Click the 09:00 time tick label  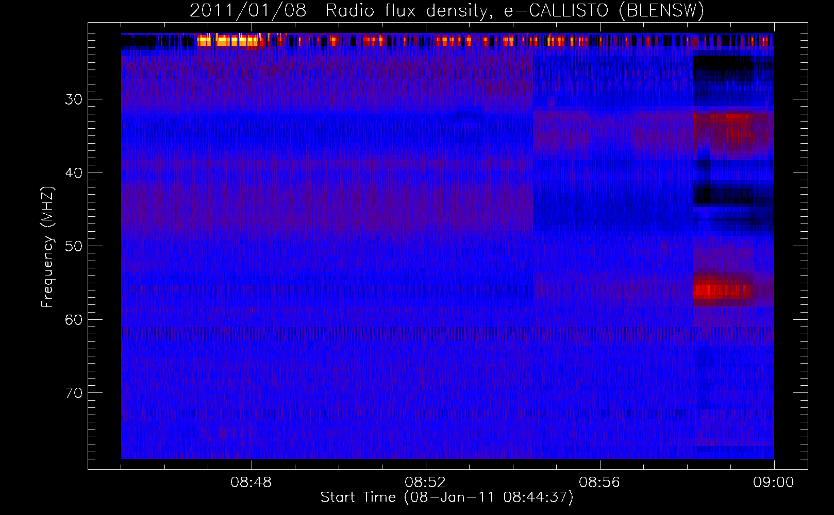tap(774, 483)
